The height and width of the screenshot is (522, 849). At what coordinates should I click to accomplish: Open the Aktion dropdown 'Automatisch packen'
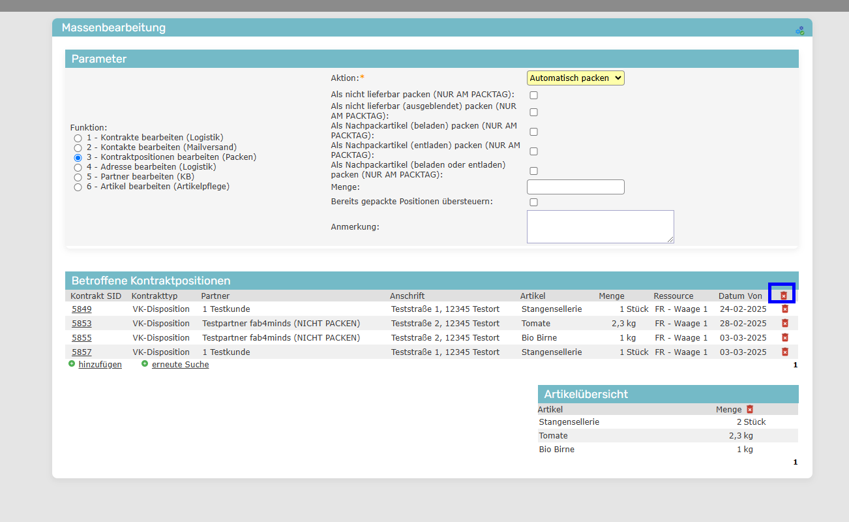(575, 78)
